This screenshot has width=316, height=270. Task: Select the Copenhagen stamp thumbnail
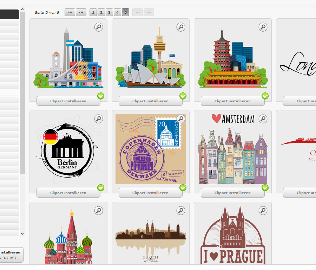pyautogui.click(x=151, y=149)
